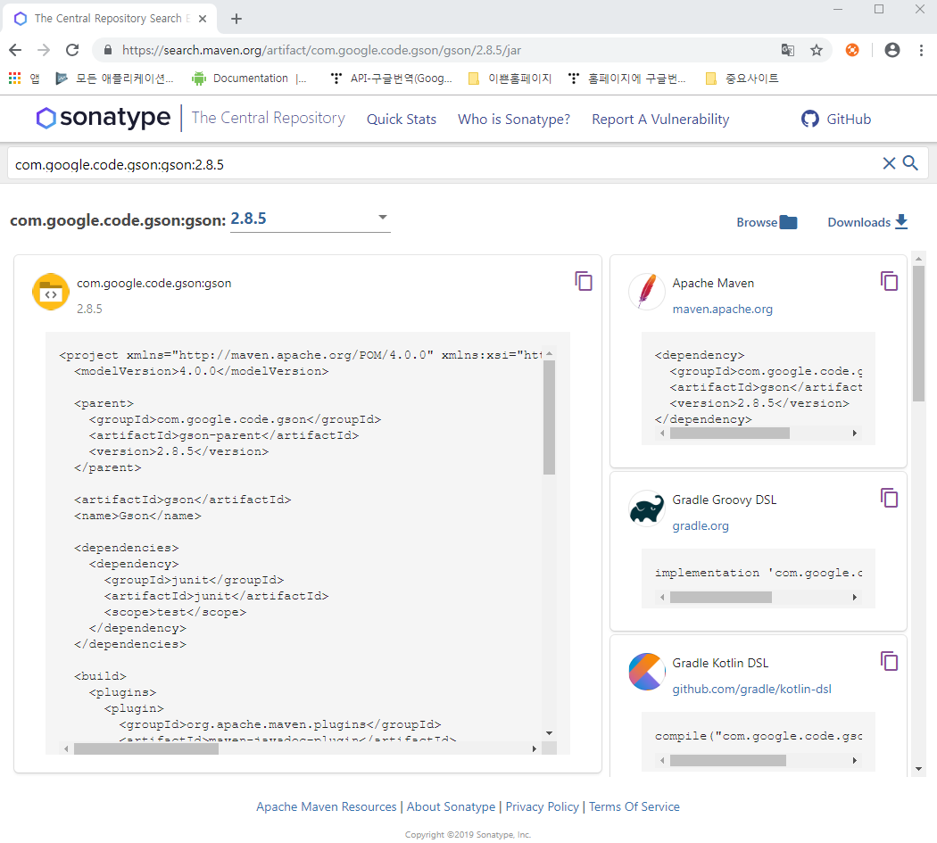
Task: Click the browser forward arrow
Action: click(44, 50)
